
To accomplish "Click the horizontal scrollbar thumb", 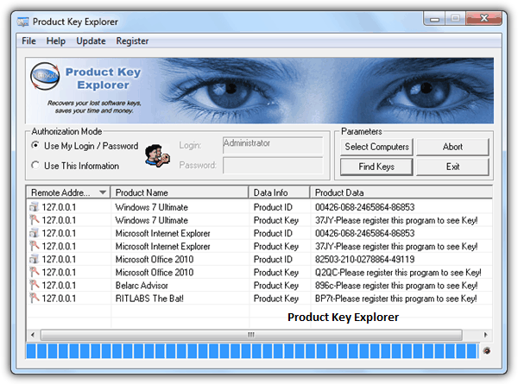I will pos(251,335).
